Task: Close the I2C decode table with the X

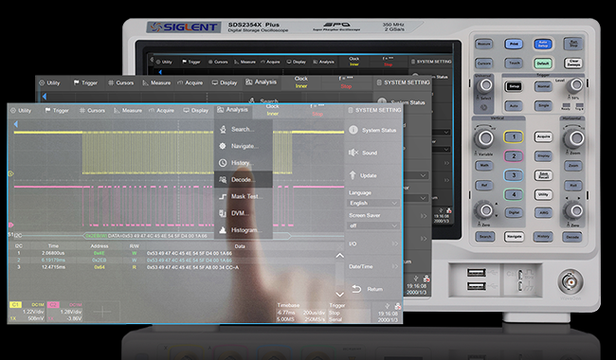Action: tap(340, 246)
